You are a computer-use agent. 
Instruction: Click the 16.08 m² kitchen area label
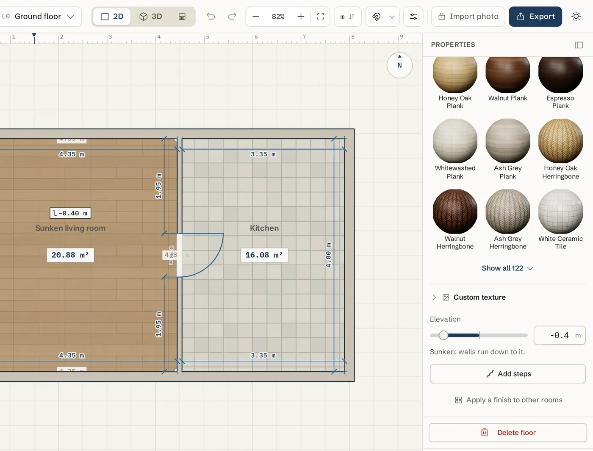(264, 255)
